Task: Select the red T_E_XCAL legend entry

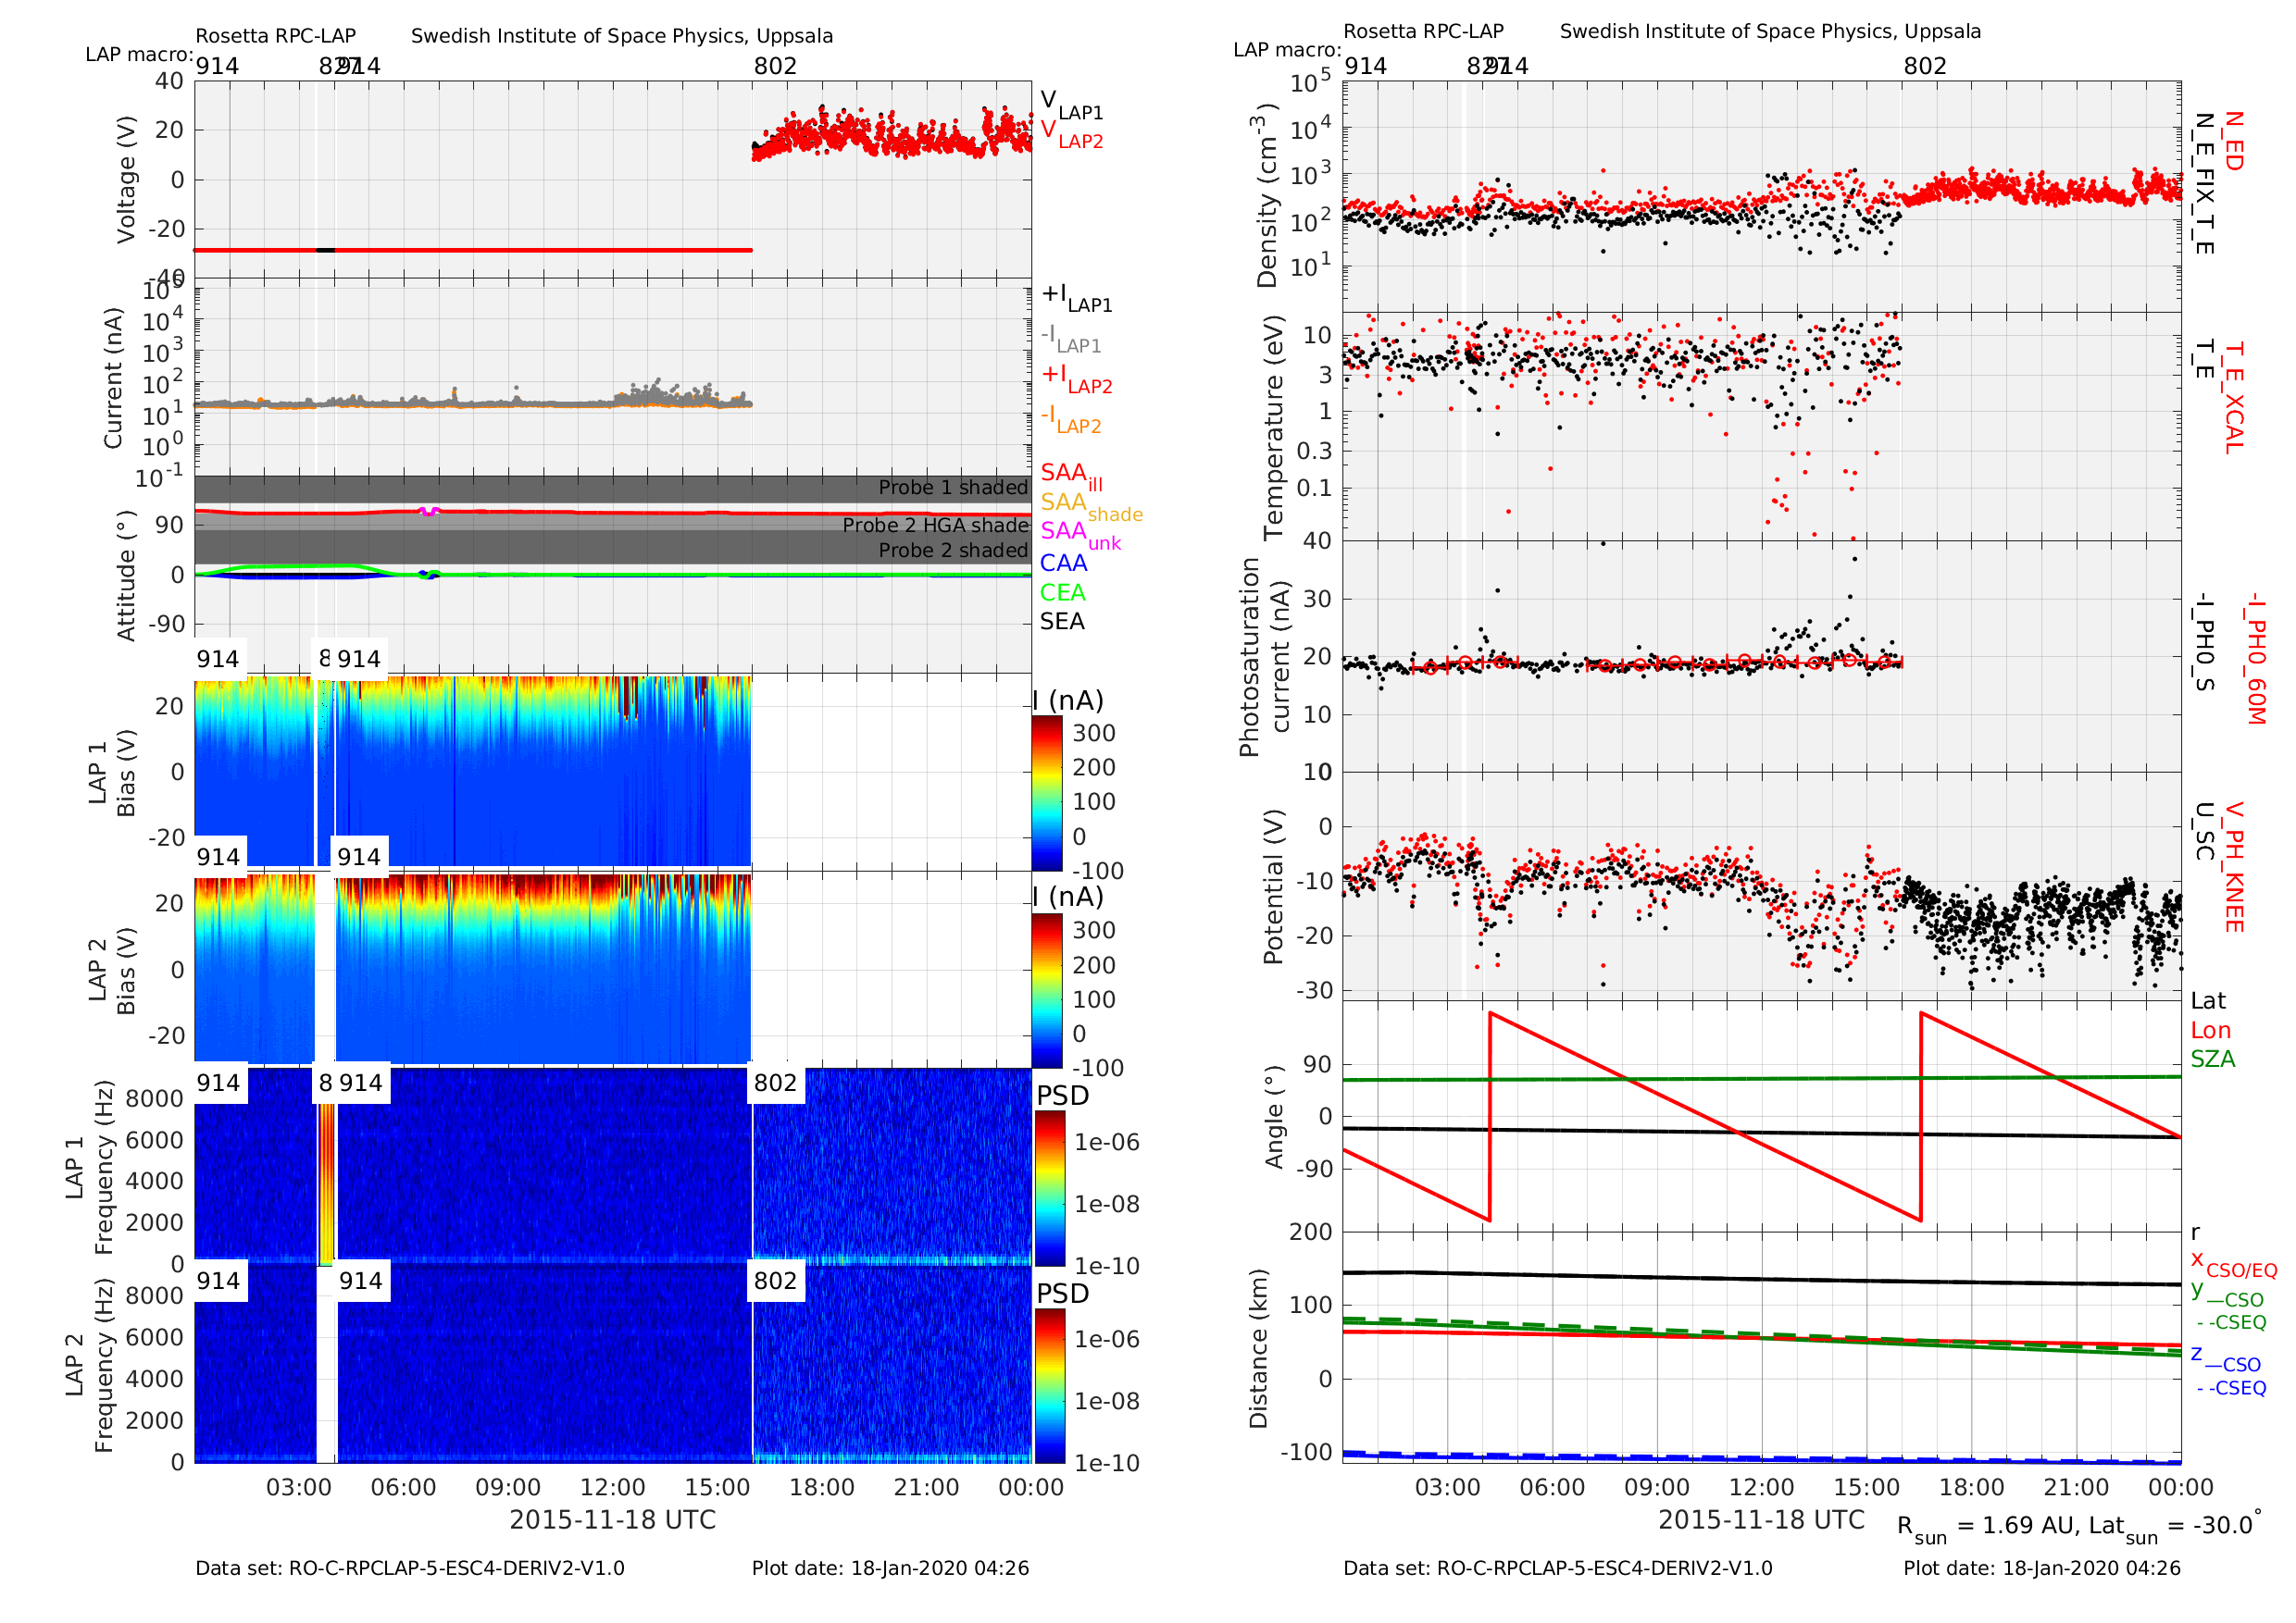Action: click(x=2232, y=398)
